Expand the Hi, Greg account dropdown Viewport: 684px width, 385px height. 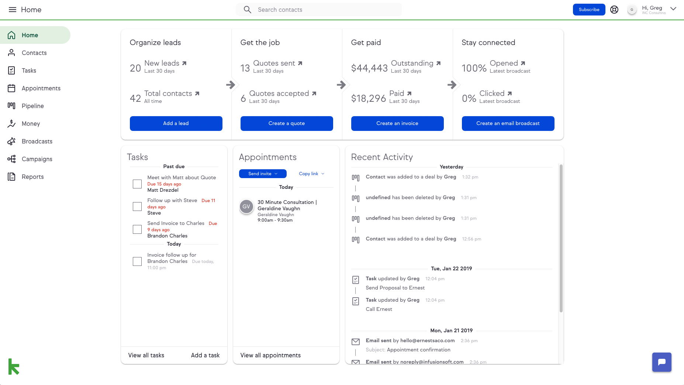tap(673, 9)
